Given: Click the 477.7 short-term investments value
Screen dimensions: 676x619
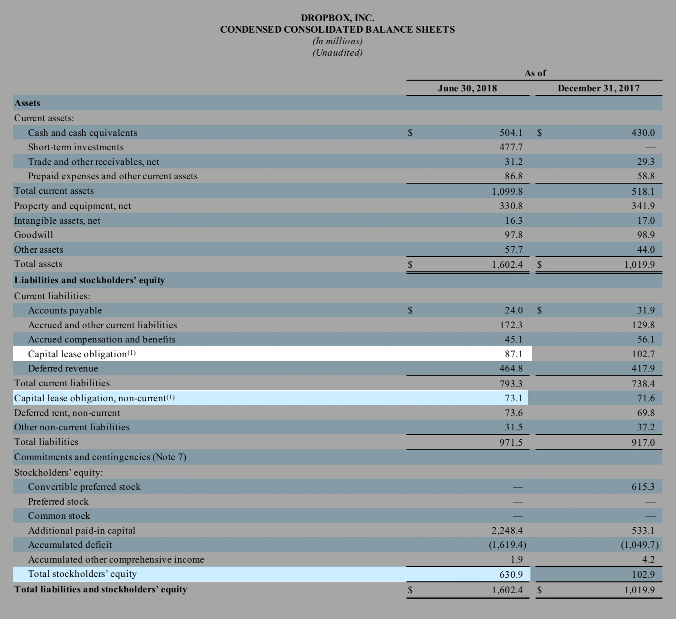Looking at the screenshot, I should [x=511, y=147].
